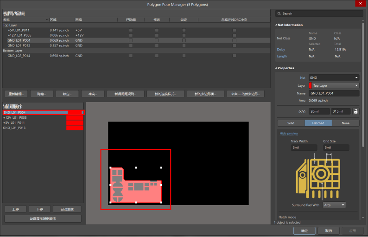368x237 pixels.
Task: Click the X/Y coordinate lock icon
Action: coord(355,111)
